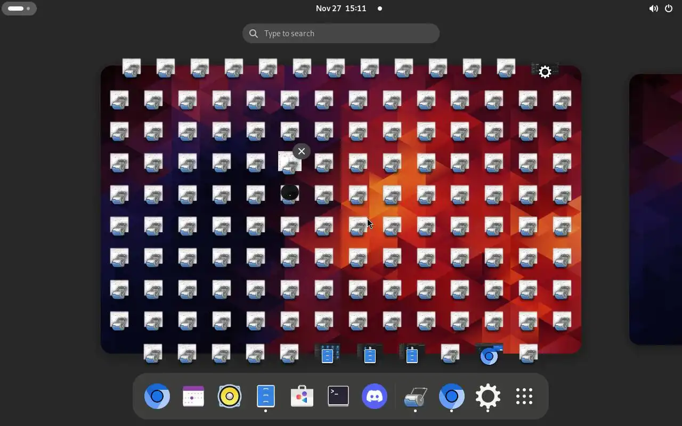Screen dimensions: 682x426
Task: Open the pinned Chromium icon beside Calendar in dock
Action: coord(157,396)
